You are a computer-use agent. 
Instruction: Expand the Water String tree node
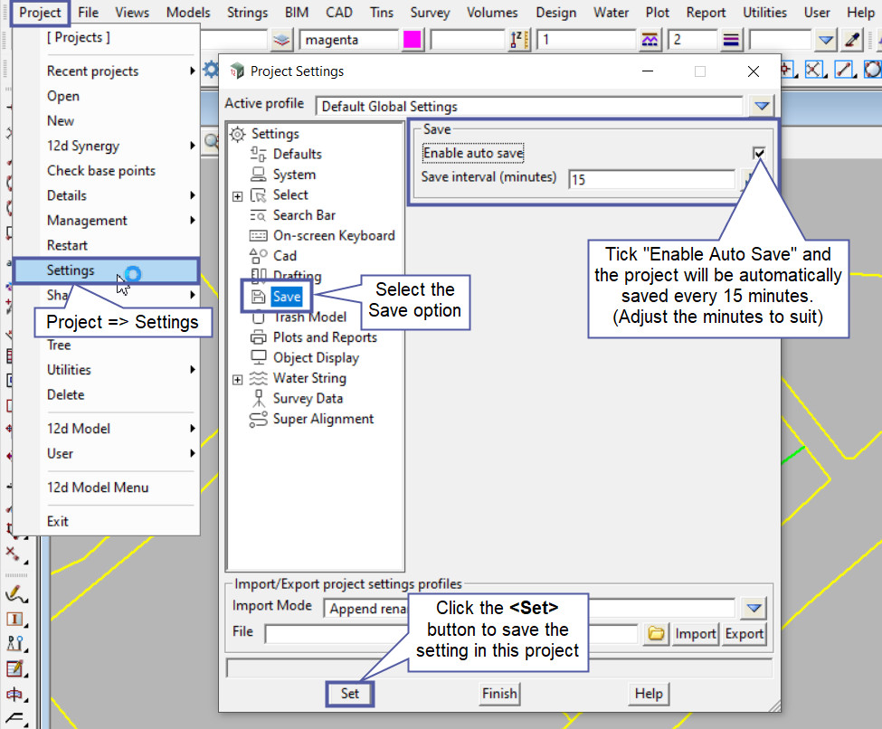(x=237, y=379)
